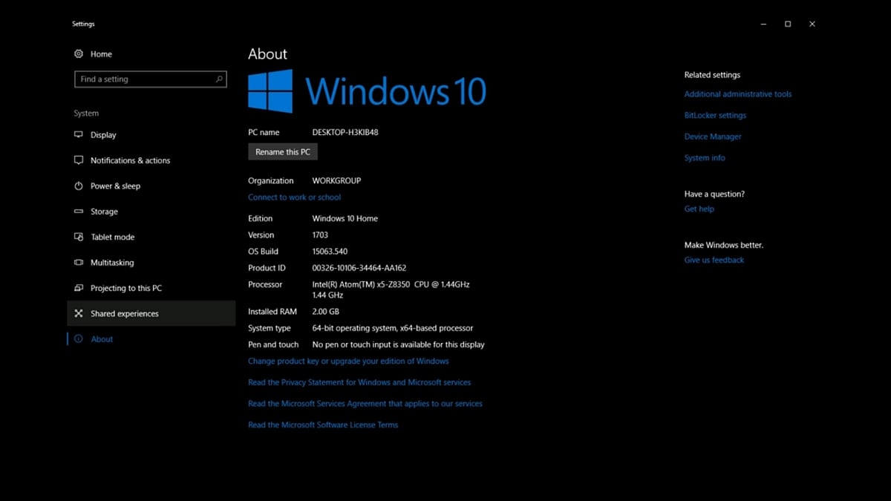Click the Power & sleep icon

[79, 186]
